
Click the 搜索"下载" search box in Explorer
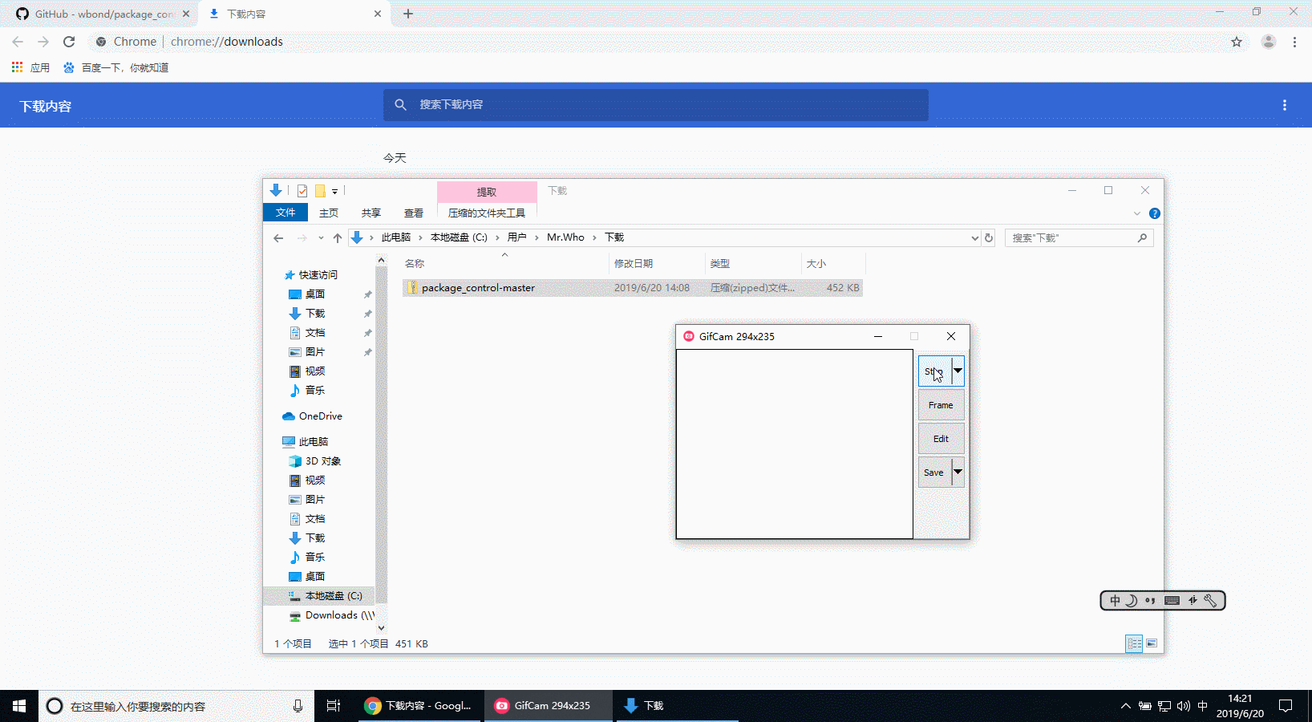coord(1079,238)
